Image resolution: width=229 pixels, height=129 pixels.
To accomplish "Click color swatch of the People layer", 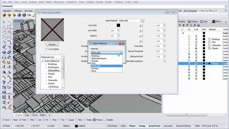I will tap(204, 63).
